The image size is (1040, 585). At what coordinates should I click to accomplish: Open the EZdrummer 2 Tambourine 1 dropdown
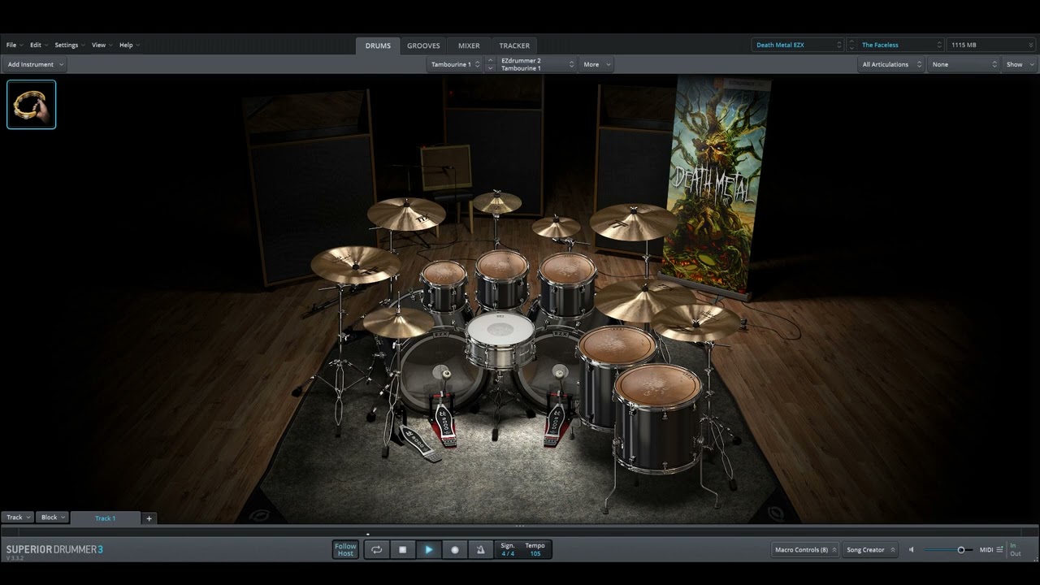(x=537, y=64)
